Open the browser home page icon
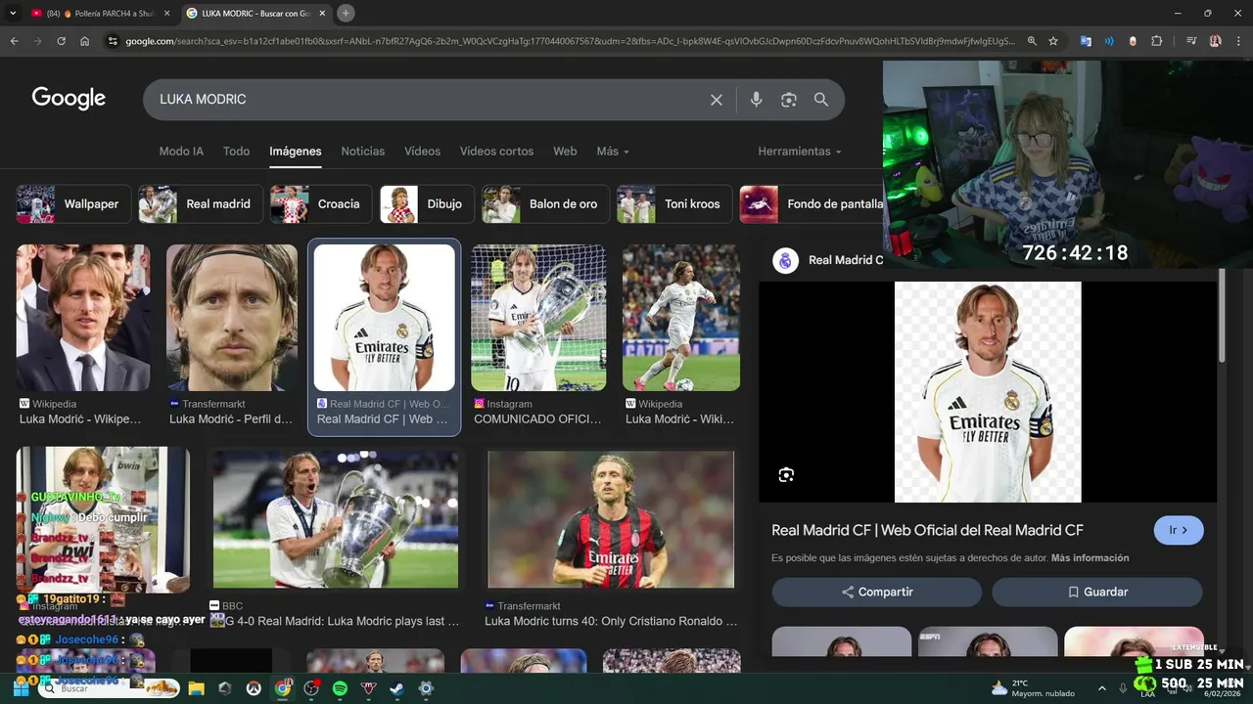The image size is (1253, 704). tap(85, 41)
